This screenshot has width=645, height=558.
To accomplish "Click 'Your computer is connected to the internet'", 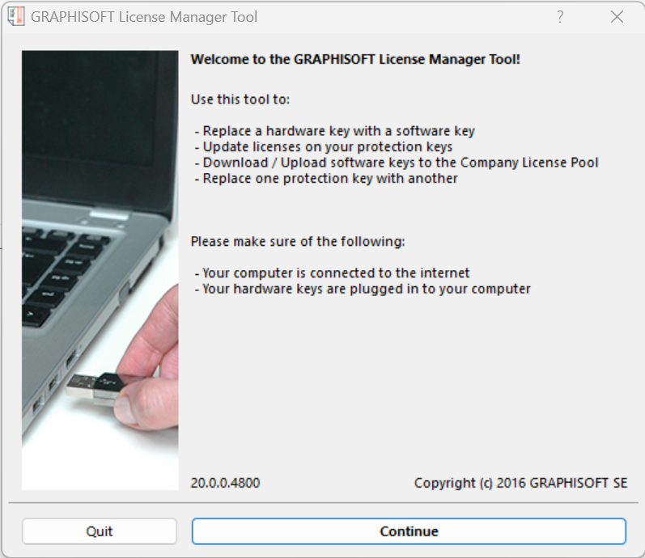I will pyautogui.click(x=333, y=273).
